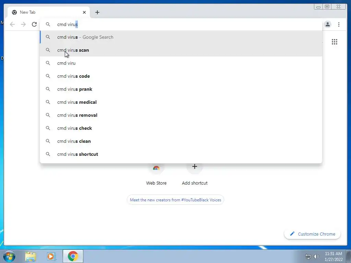The width and height of the screenshot is (351, 263).
Task: Open the Windows Start menu orb
Action: (x=9, y=256)
